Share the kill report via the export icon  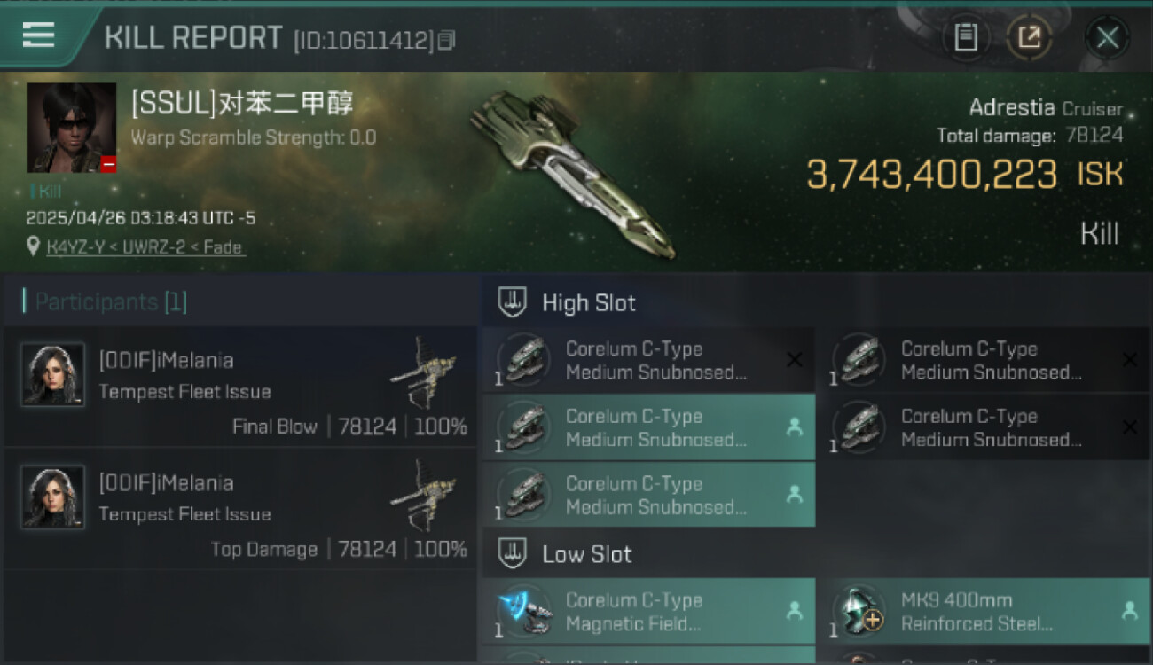[1029, 38]
